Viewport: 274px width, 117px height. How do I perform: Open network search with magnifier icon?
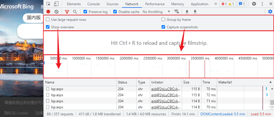[x=75, y=12]
